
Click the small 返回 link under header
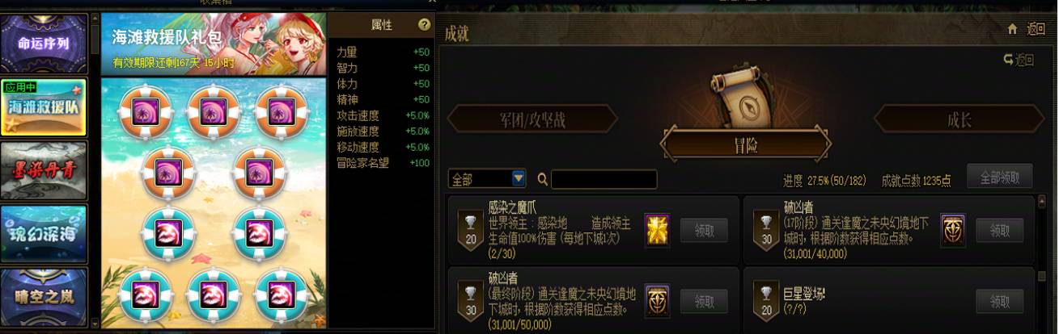coord(1019,60)
